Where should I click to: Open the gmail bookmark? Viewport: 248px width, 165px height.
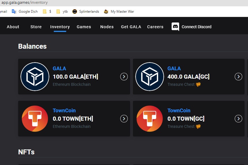(3, 12)
